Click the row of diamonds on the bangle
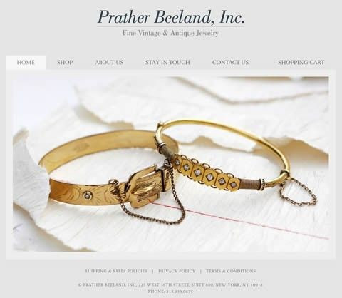 (x=205, y=175)
